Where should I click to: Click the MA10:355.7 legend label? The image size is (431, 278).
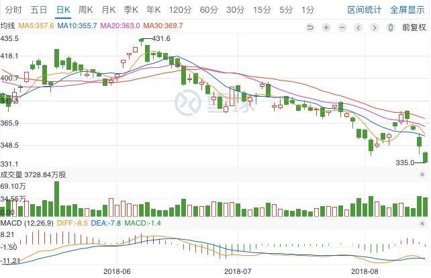click(x=77, y=26)
